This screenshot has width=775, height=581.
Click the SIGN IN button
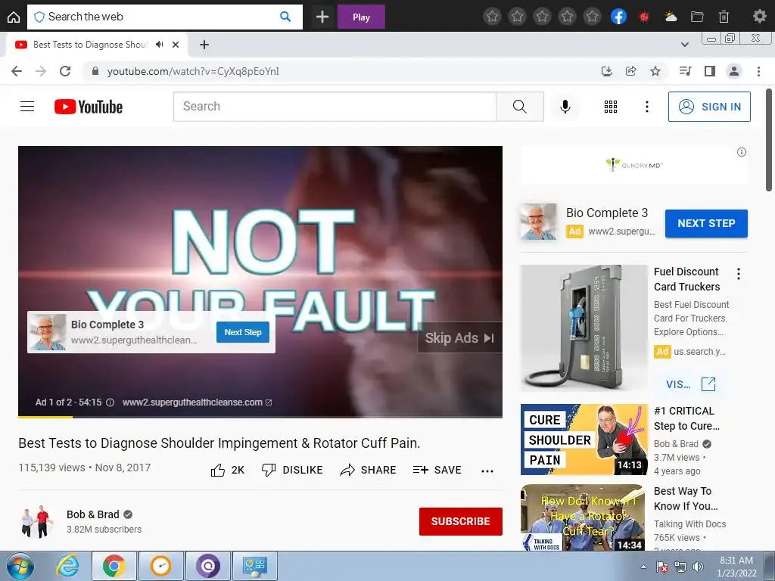(709, 107)
